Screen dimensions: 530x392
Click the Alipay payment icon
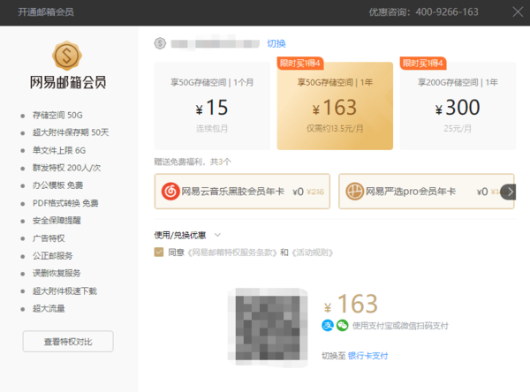point(328,326)
